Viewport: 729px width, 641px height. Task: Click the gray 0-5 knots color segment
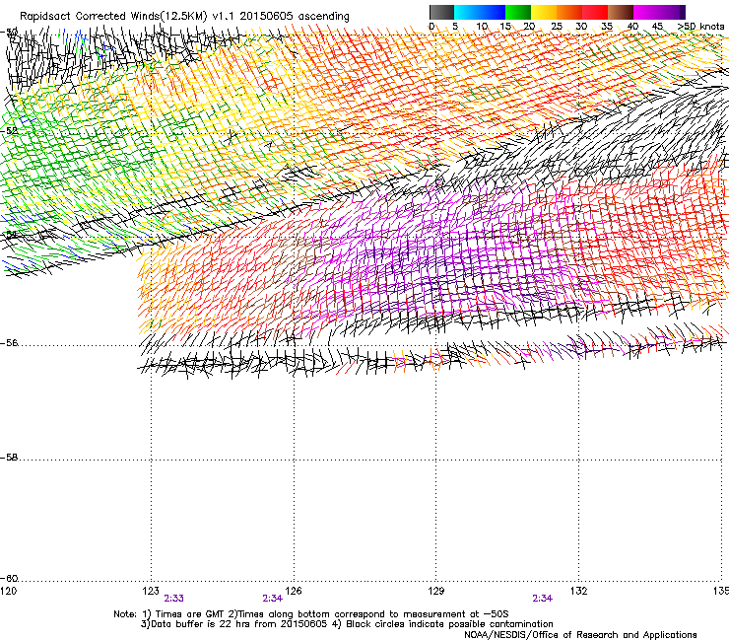pos(441,12)
